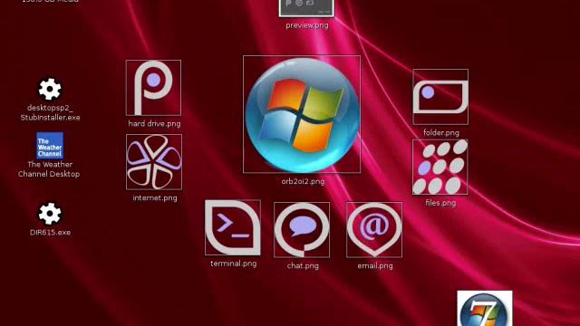
Task: Click the preview.png filename label
Action: tap(307, 25)
